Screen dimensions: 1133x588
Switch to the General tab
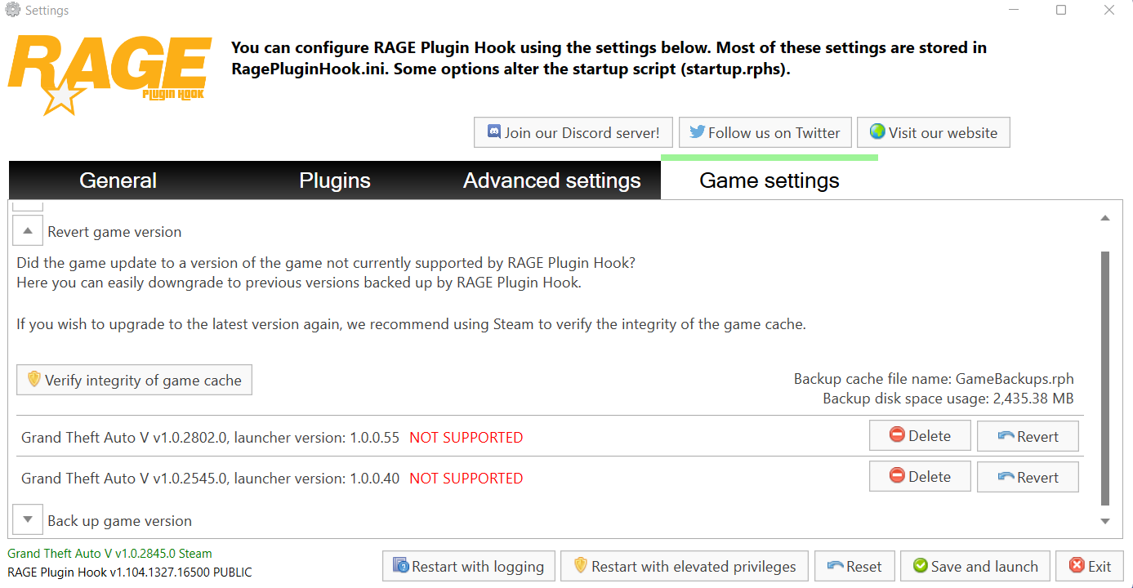point(118,180)
